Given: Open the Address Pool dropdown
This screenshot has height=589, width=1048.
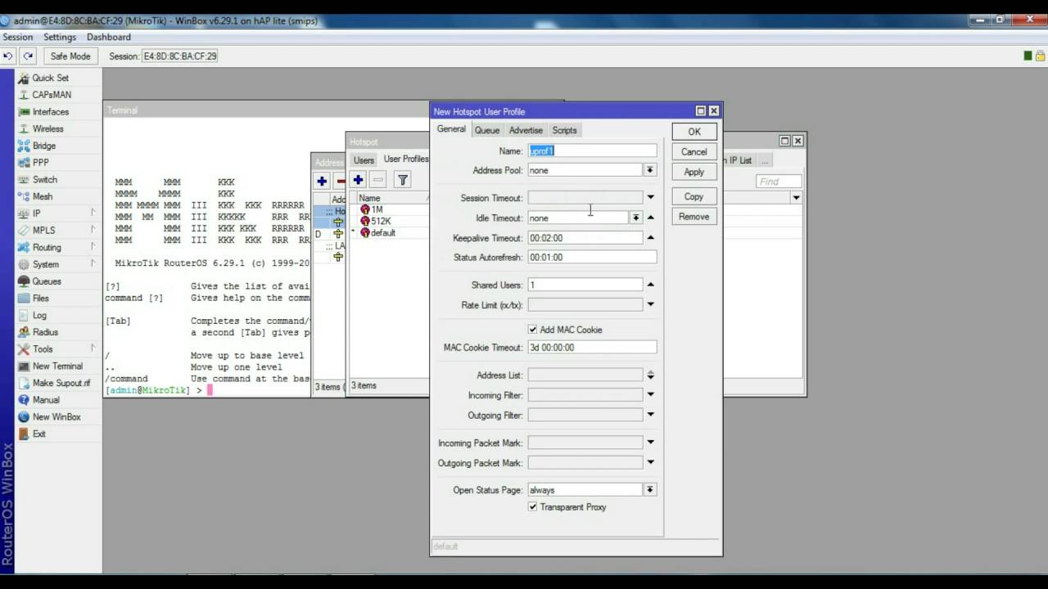Looking at the screenshot, I should 650,170.
